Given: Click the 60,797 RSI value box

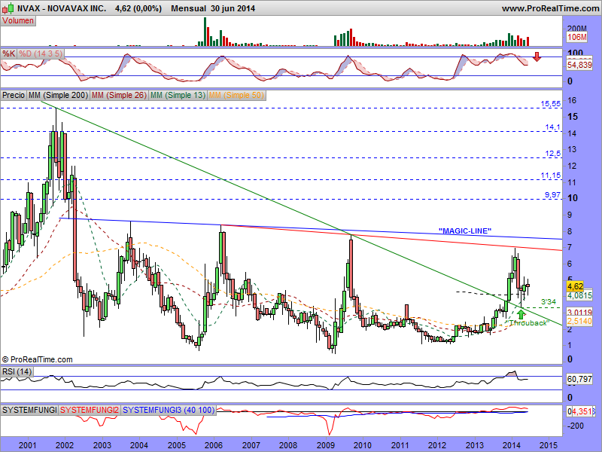Looking at the screenshot, I should click(x=579, y=379).
